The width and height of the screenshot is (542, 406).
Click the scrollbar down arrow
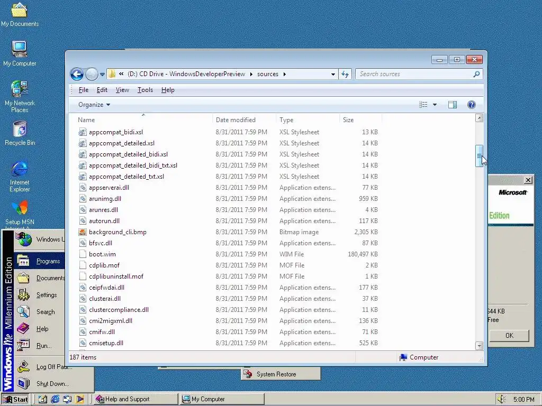[479, 346]
